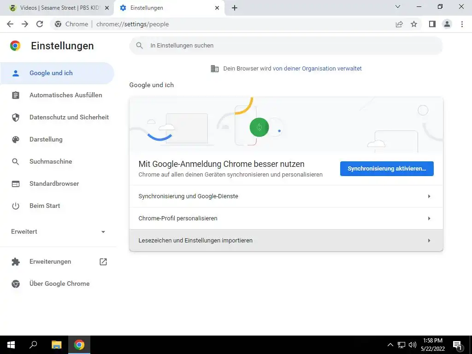The width and height of the screenshot is (472, 354).
Task: Click 'von deiner Organisation verwaltet' link
Action: (317, 69)
